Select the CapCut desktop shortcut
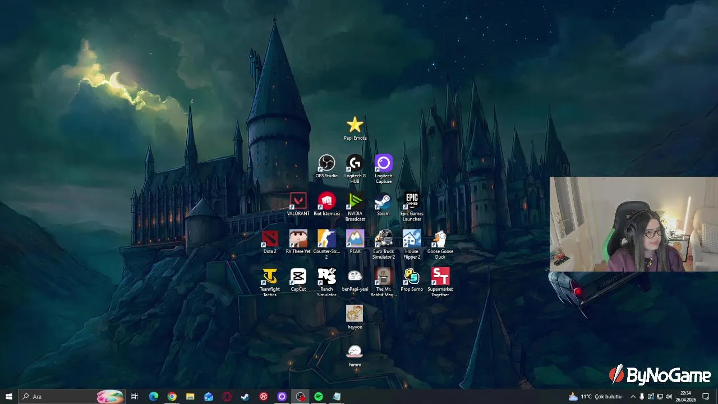Viewport: 718px width, 404px height. click(298, 279)
